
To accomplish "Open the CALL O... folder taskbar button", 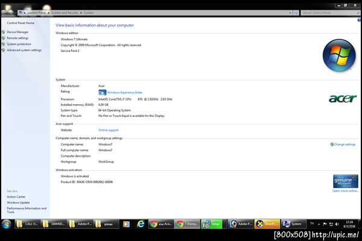I will click(x=28, y=224).
